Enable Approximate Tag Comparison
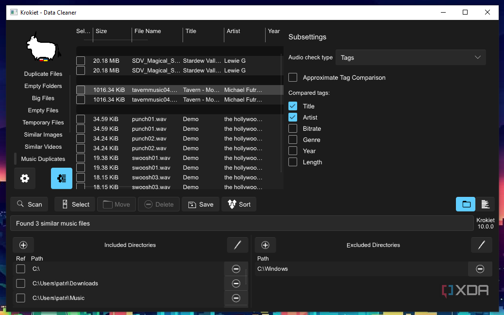This screenshot has width=504, height=315. click(293, 78)
